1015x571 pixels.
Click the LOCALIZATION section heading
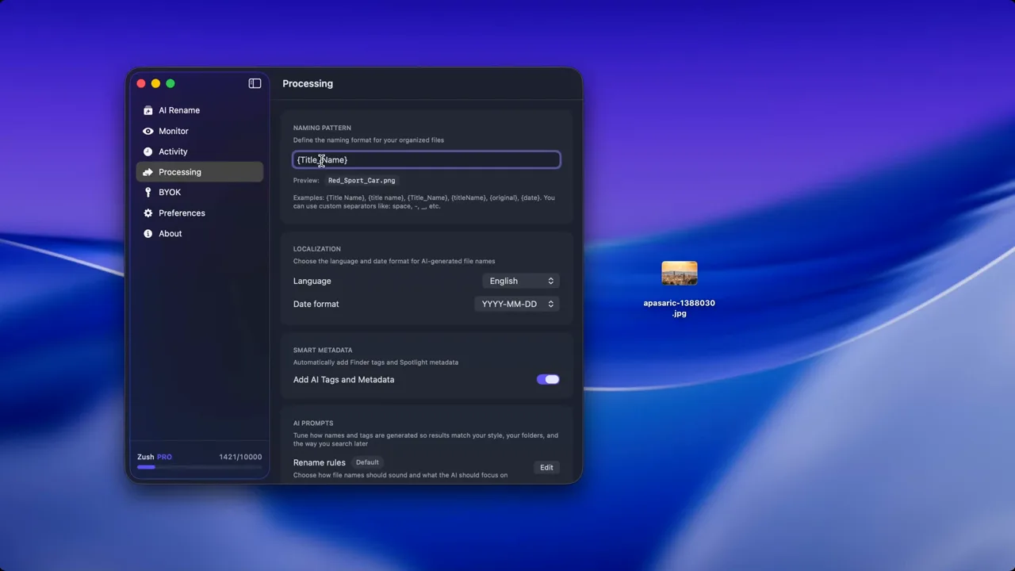[x=317, y=249]
